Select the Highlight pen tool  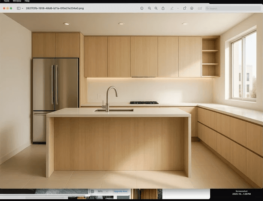click(172, 8)
